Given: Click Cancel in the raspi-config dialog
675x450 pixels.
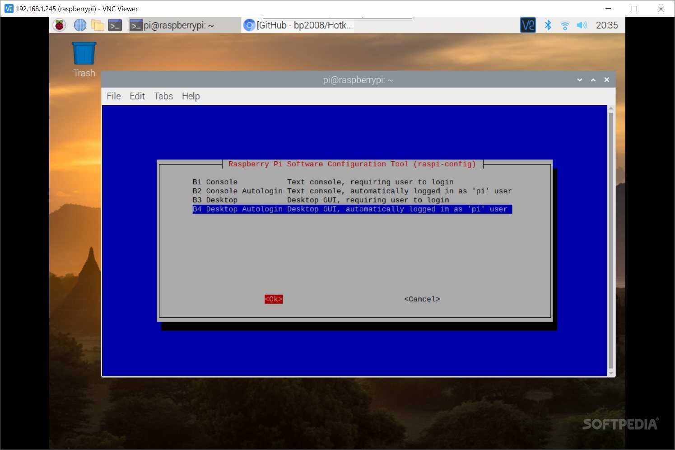Looking at the screenshot, I should pyautogui.click(x=422, y=299).
